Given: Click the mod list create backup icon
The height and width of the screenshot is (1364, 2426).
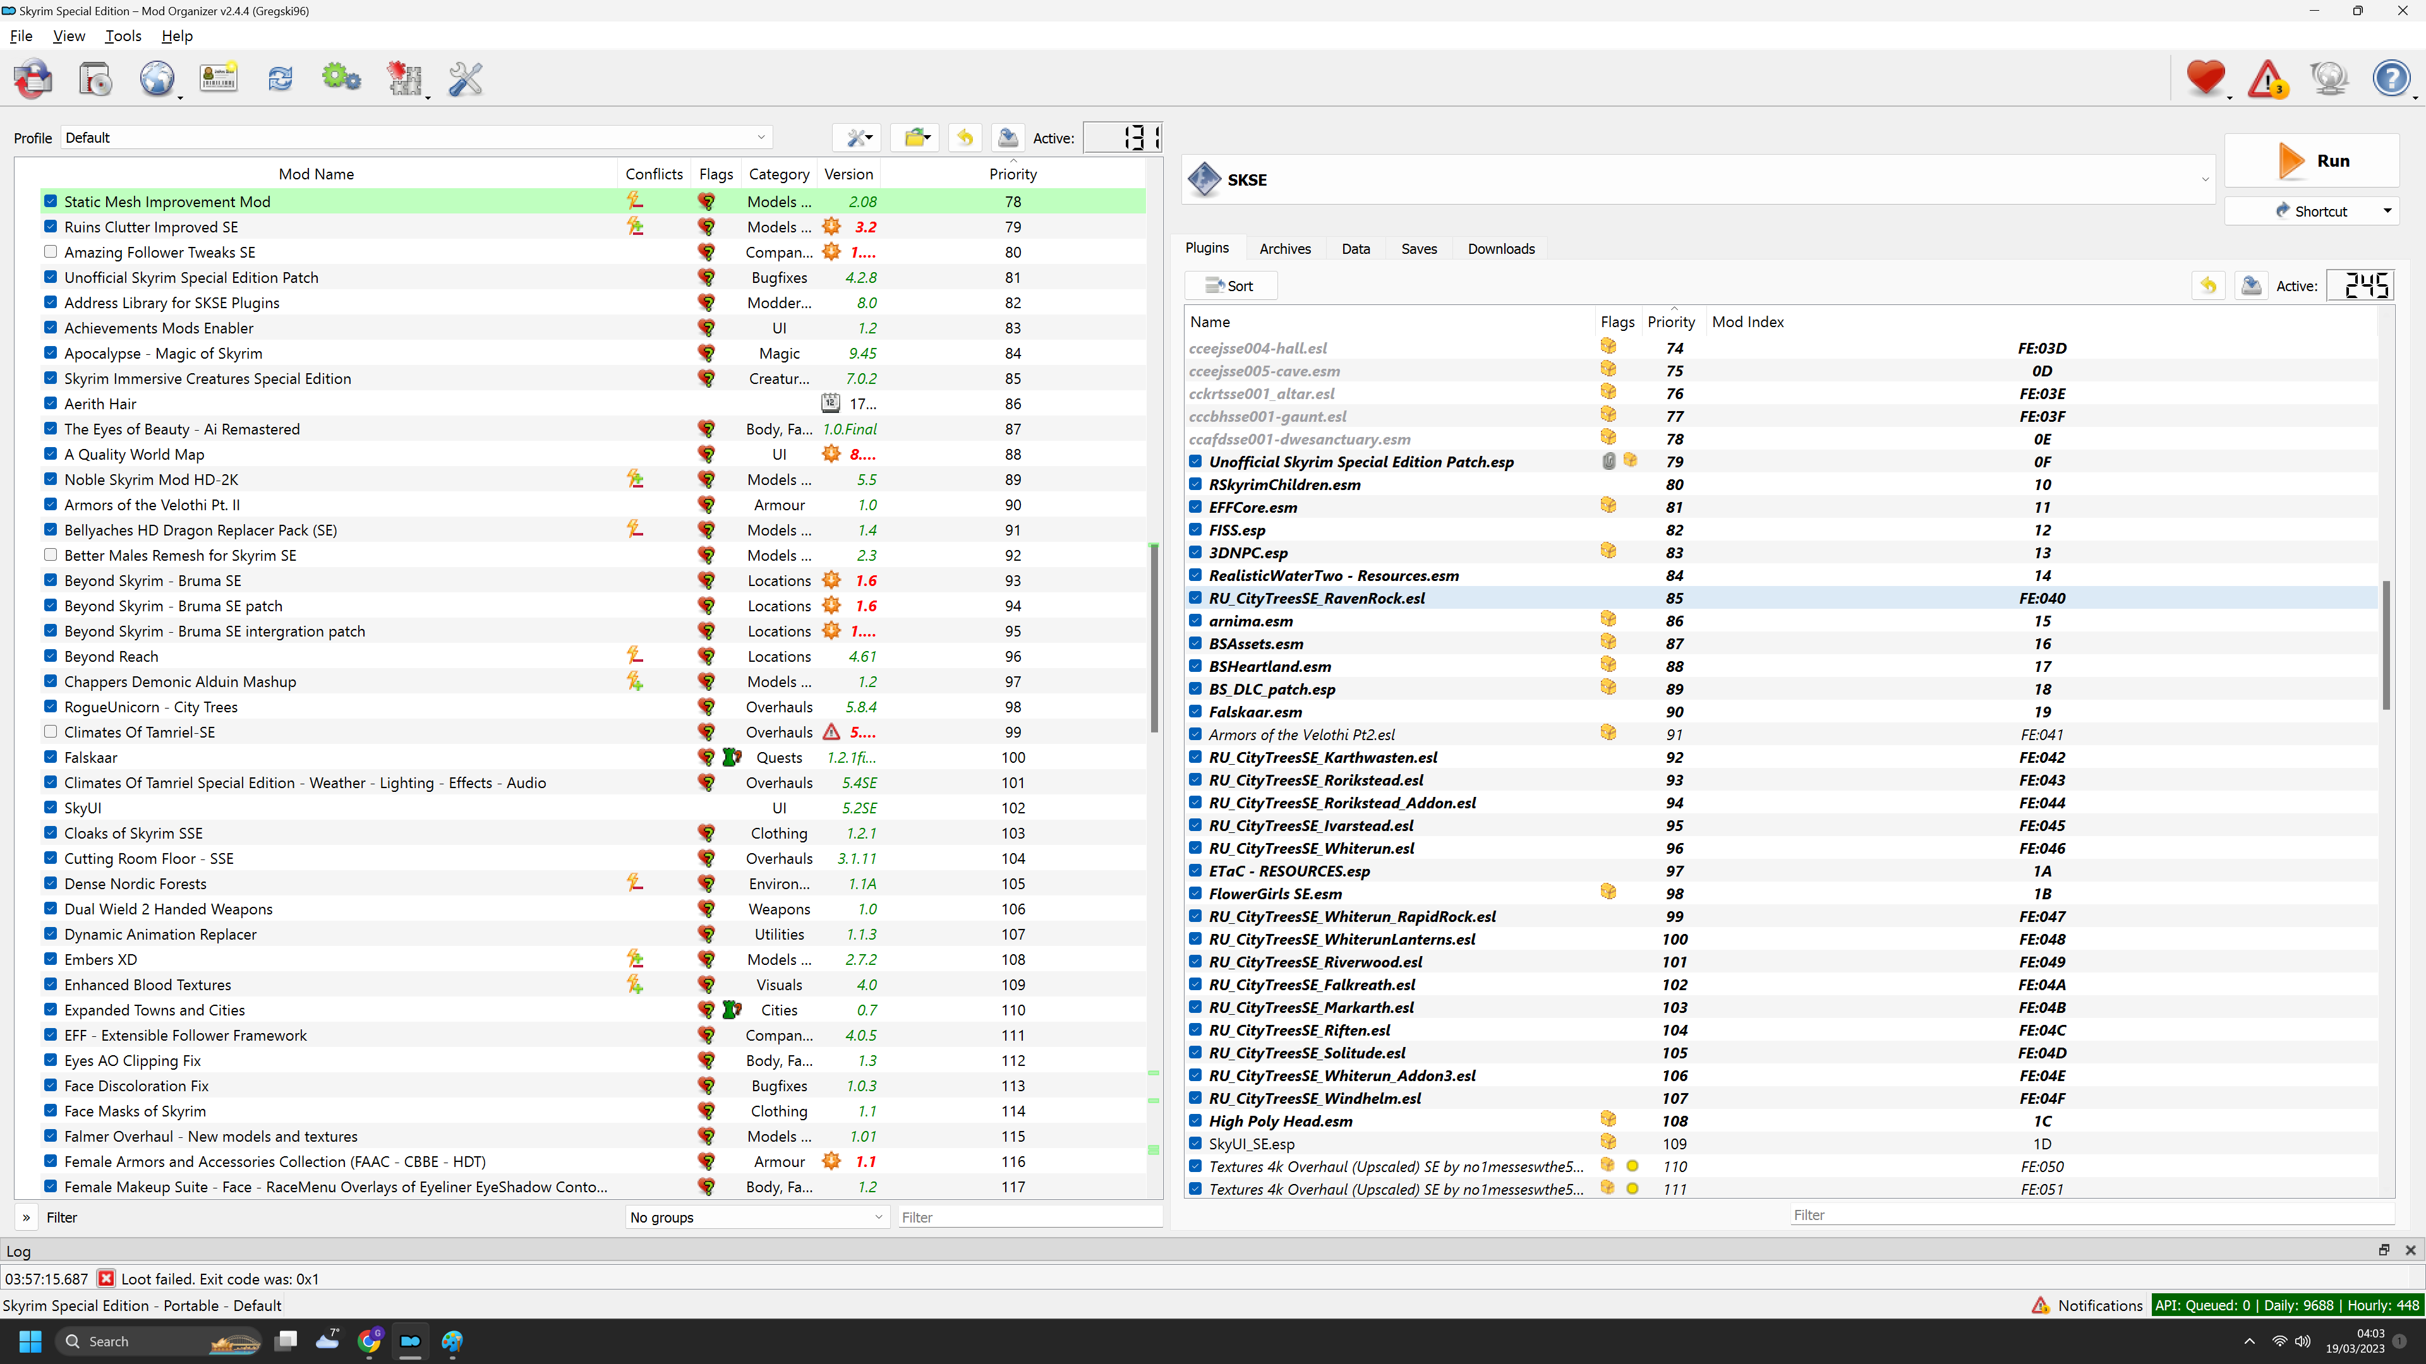Looking at the screenshot, I should tap(1008, 138).
